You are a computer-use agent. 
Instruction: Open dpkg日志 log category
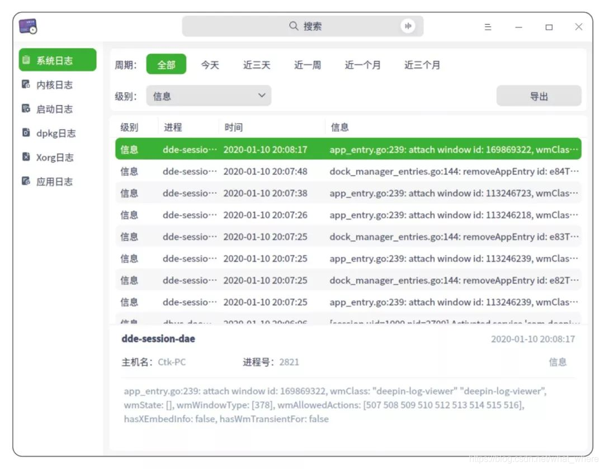(x=58, y=133)
